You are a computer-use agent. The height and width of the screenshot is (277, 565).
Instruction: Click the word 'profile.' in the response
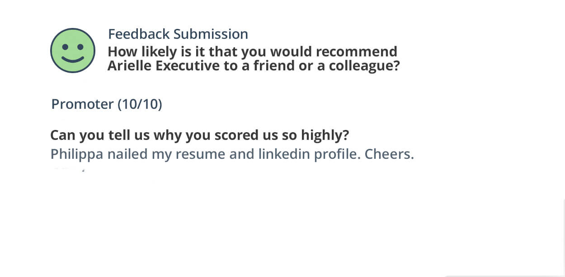338,154
